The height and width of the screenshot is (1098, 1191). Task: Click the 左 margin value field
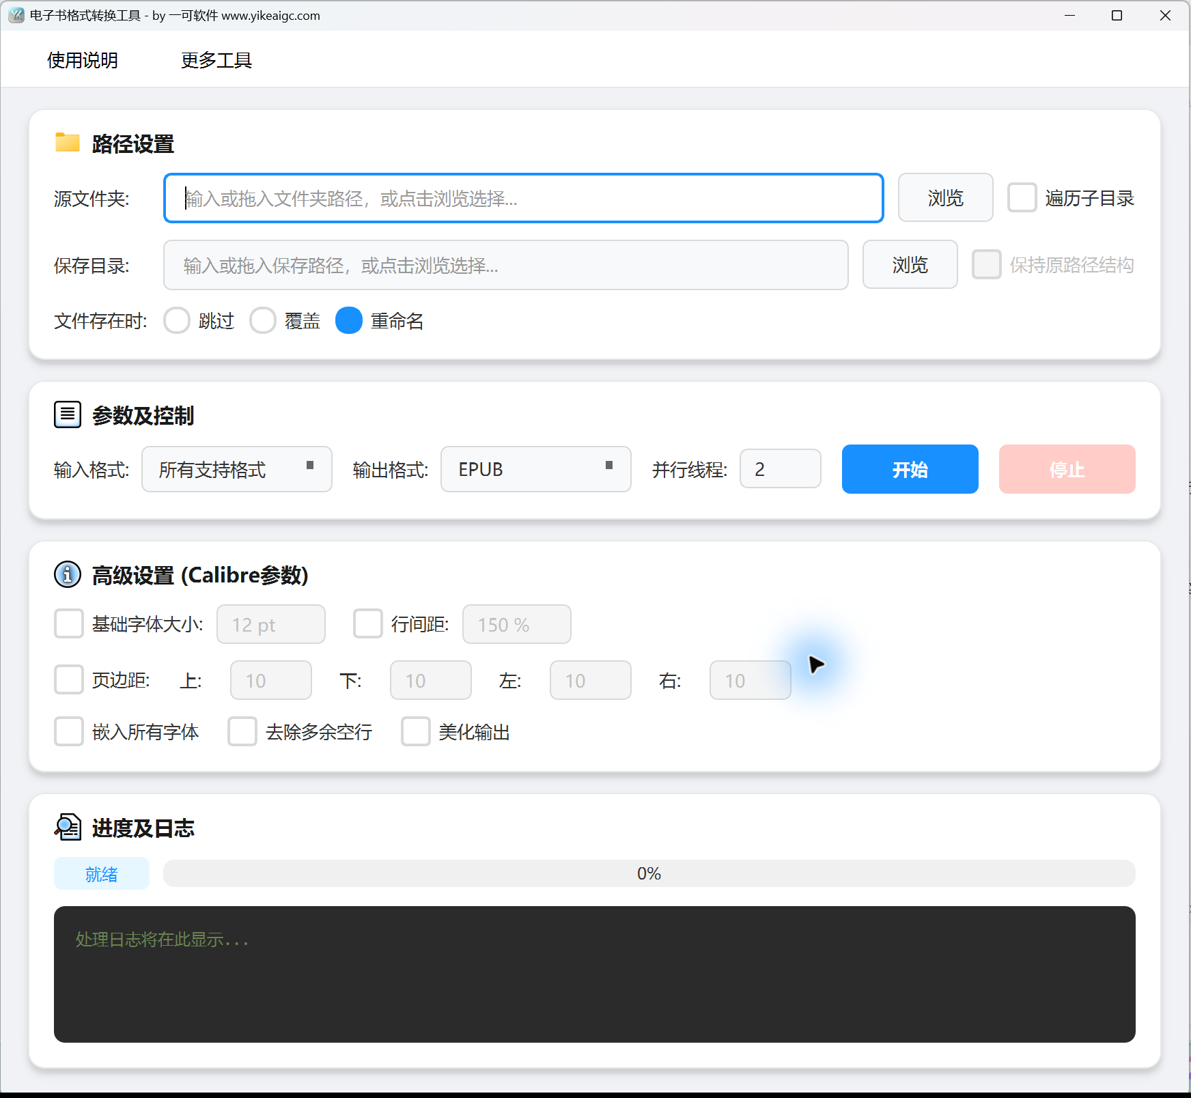coord(591,680)
